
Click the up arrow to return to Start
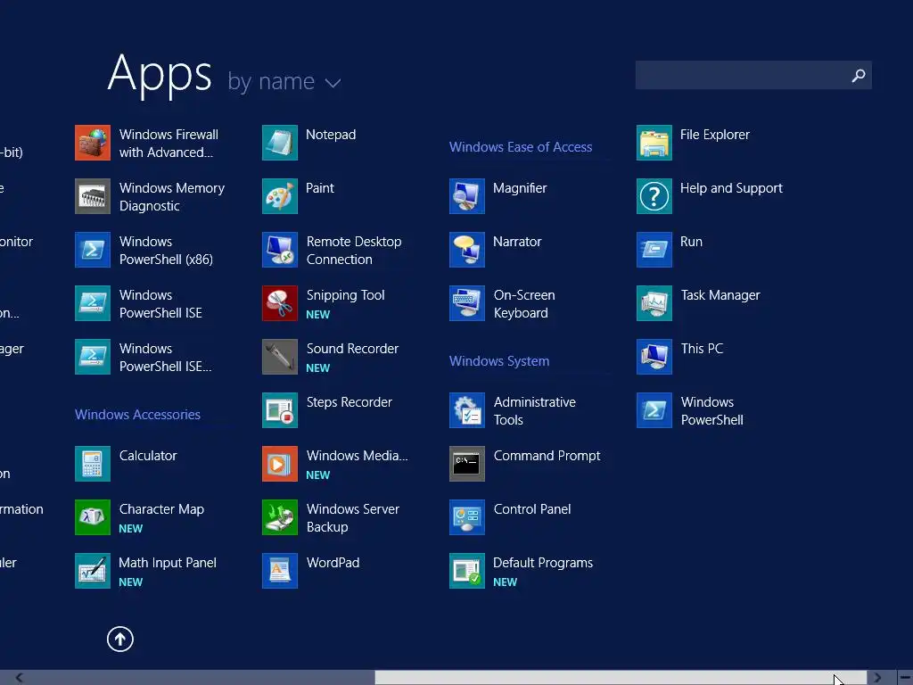[x=120, y=639]
